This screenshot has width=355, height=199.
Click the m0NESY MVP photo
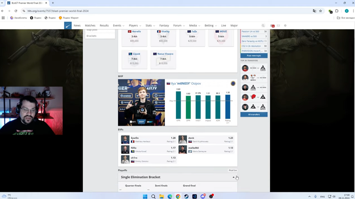(141, 103)
